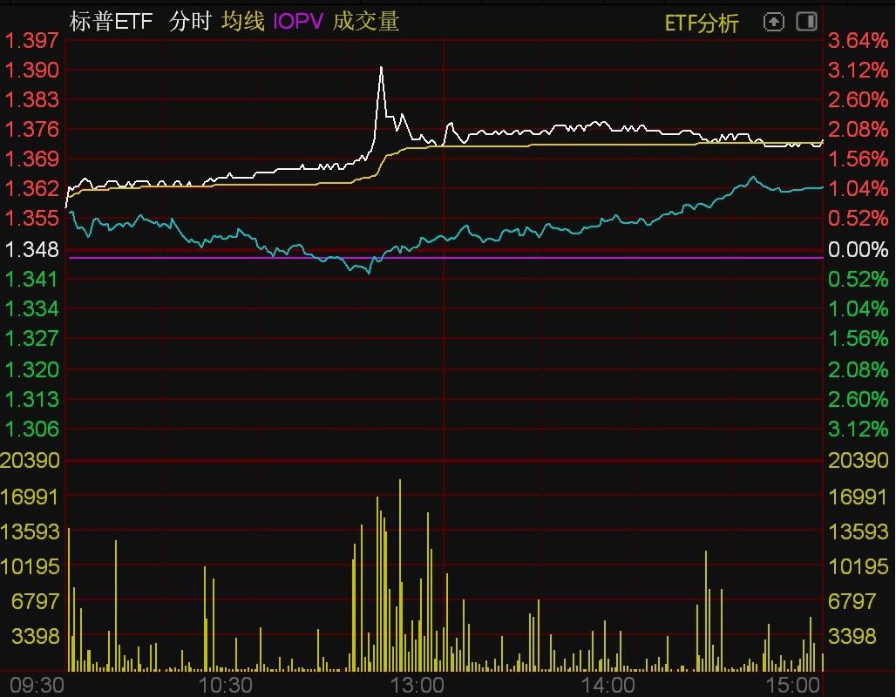Click the 均线 indicator label

[x=243, y=22]
